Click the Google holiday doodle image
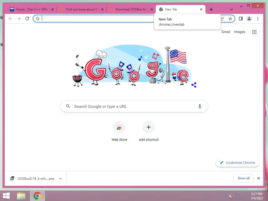The width and height of the screenshot is (268, 201). click(x=132, y=66)
